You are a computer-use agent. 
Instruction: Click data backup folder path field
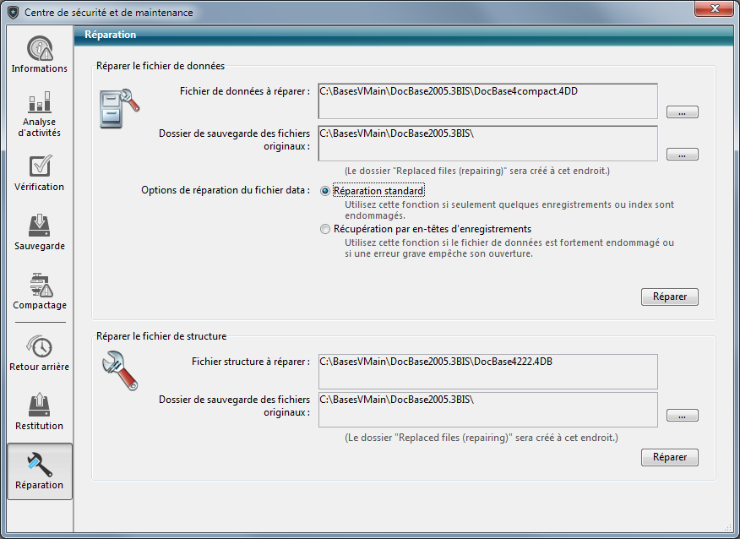click(x=488, y=143)
